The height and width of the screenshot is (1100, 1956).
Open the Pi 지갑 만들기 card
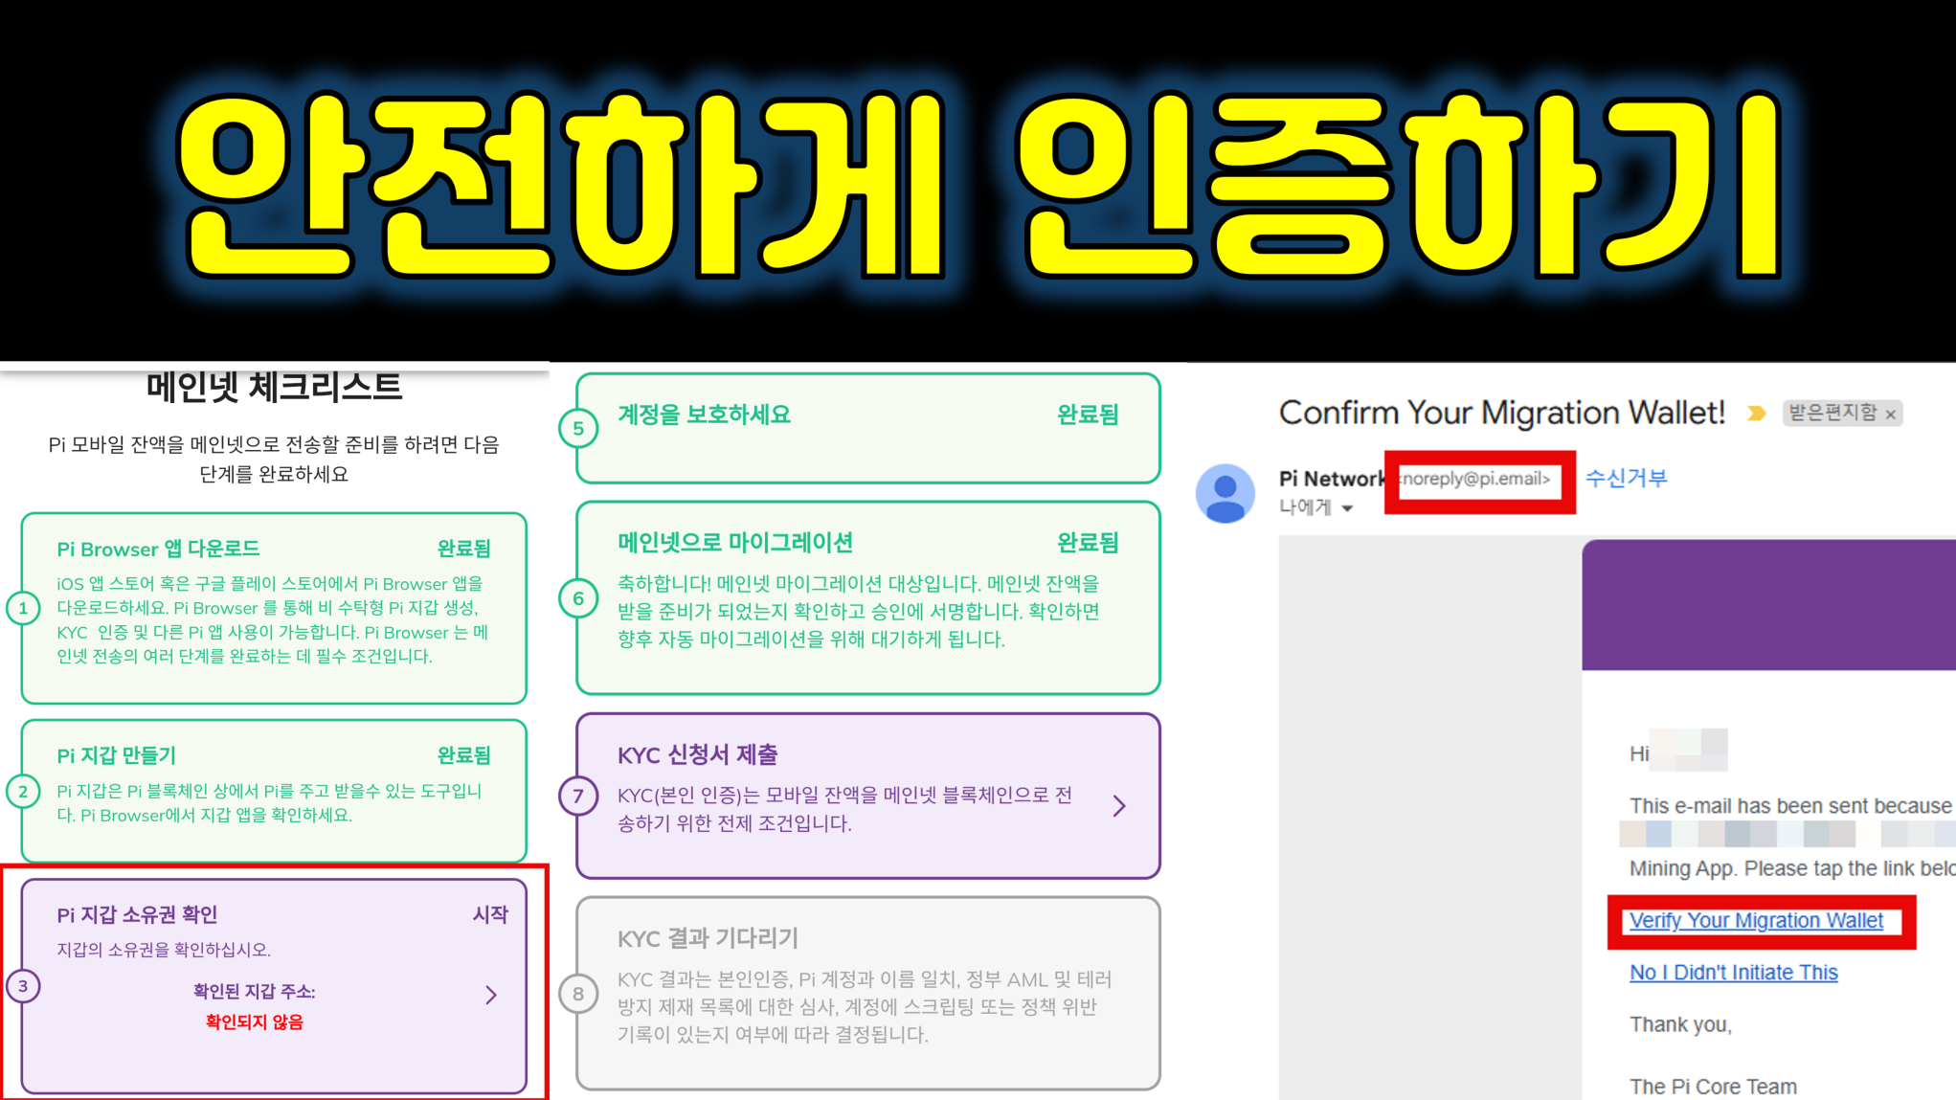(x=274, y=791)
